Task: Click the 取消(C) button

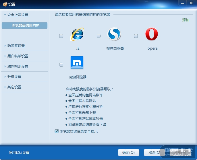Action: (154, 153)
